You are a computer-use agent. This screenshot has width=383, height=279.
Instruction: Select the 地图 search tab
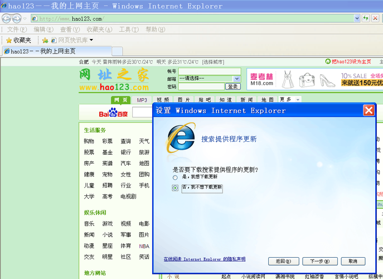[x=268, y=100]
